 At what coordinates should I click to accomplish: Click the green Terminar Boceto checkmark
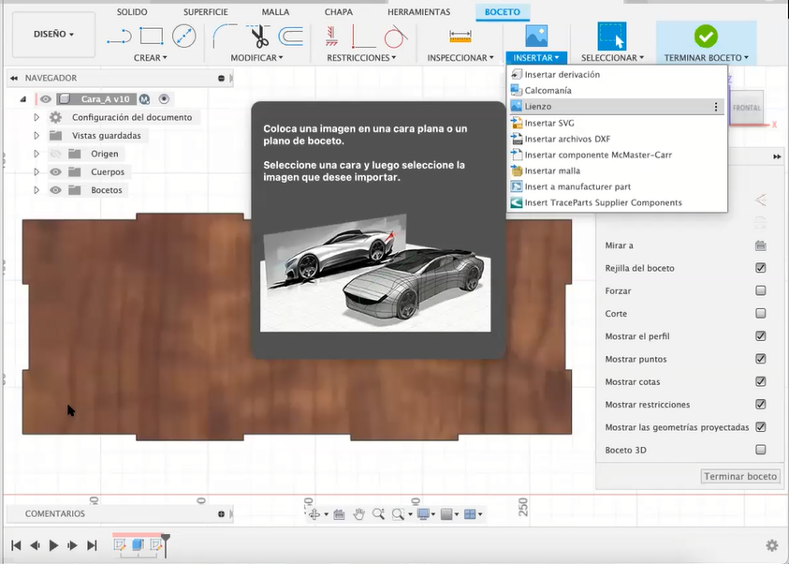(x=706, y=37)
